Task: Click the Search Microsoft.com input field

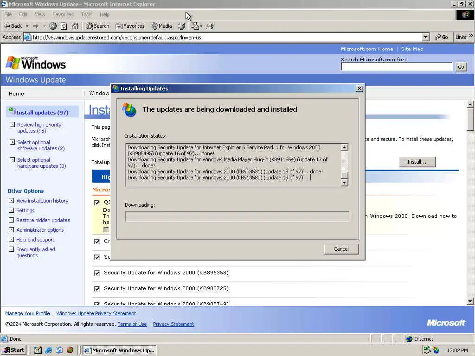Action: click(397, 67)
